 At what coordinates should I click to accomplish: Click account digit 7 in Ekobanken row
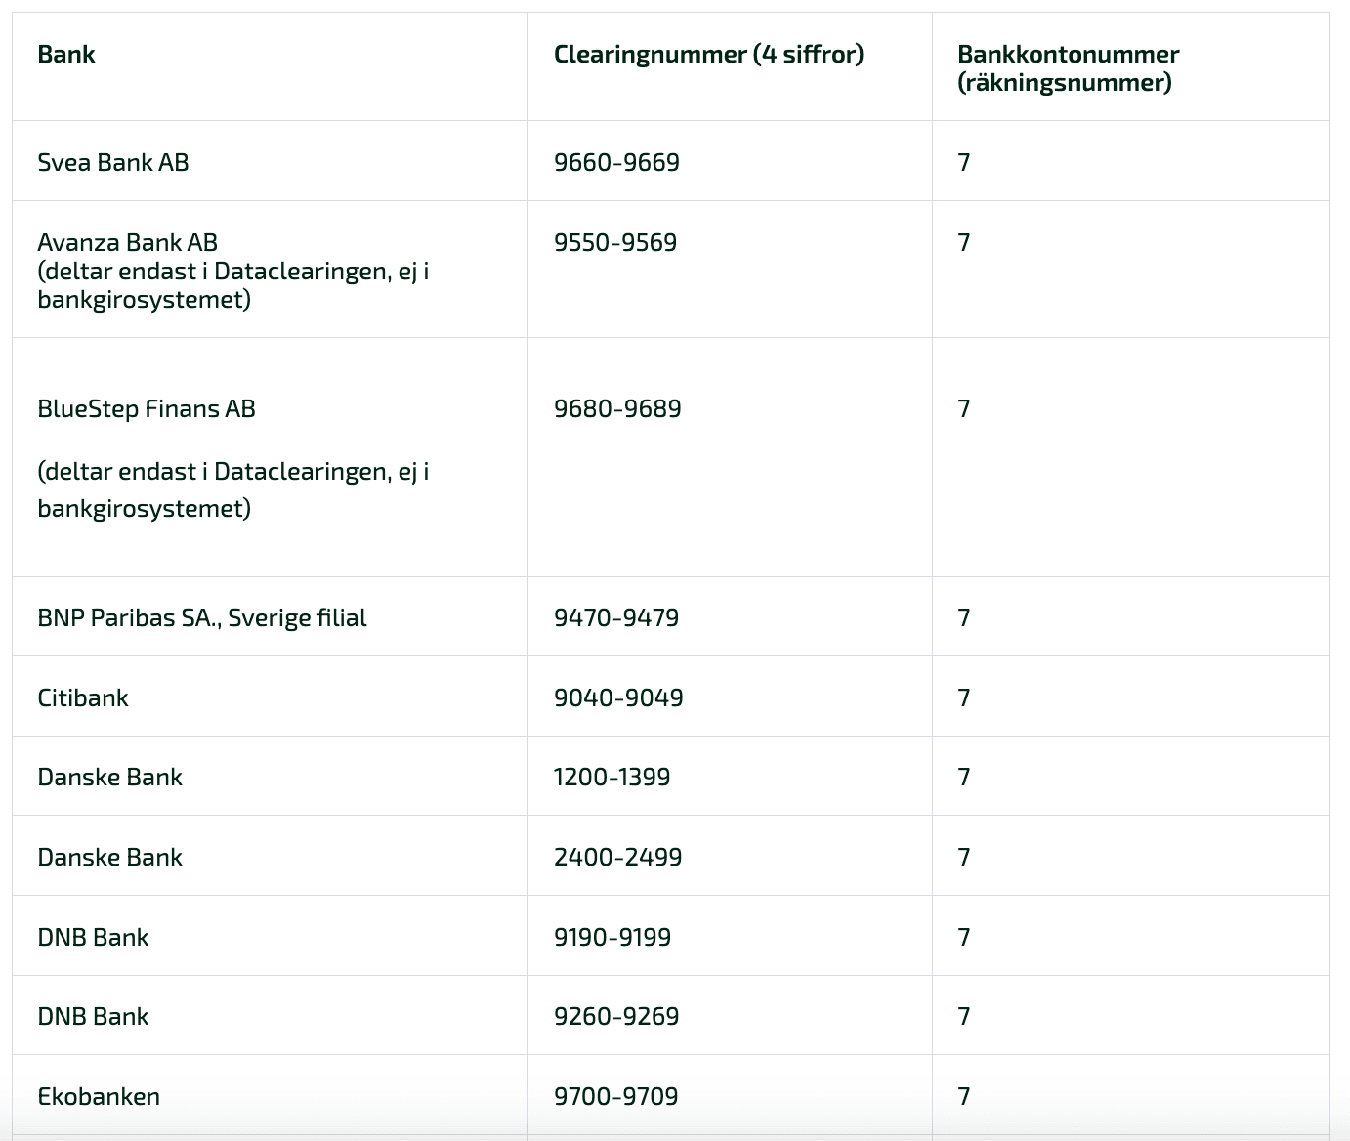point(964,1096)
